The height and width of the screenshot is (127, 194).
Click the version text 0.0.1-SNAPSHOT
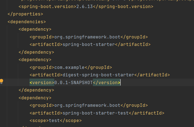[x=74, y=83]
